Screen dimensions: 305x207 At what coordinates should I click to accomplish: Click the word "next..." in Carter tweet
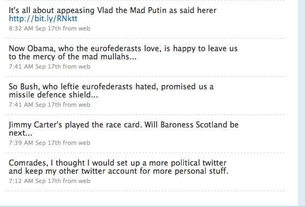[20, 133]
